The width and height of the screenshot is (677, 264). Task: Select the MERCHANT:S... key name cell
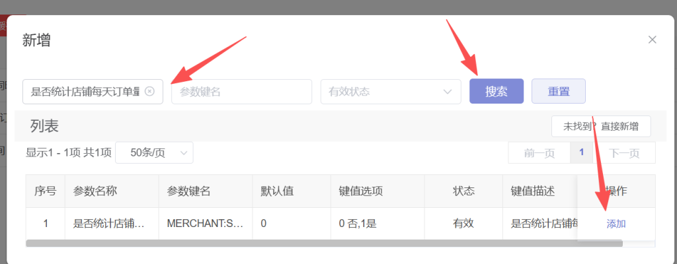205,224
